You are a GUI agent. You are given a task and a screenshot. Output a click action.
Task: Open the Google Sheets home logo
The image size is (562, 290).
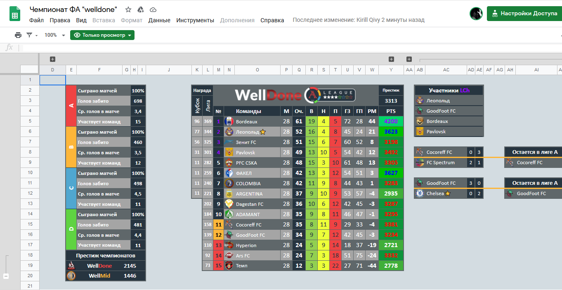tap(15, 14)
